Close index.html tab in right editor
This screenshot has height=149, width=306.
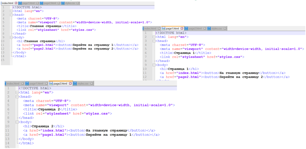coord(159,28)
